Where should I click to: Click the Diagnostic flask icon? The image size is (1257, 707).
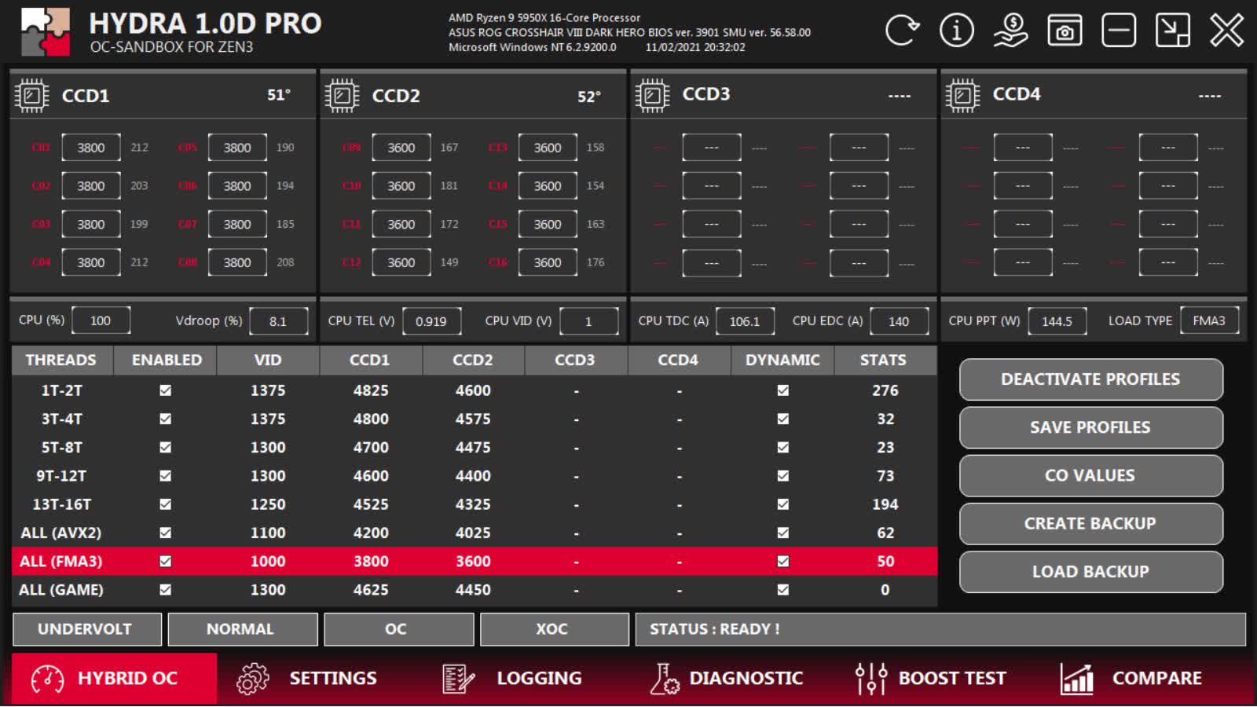pyautogui.click(x=664, y=677)
